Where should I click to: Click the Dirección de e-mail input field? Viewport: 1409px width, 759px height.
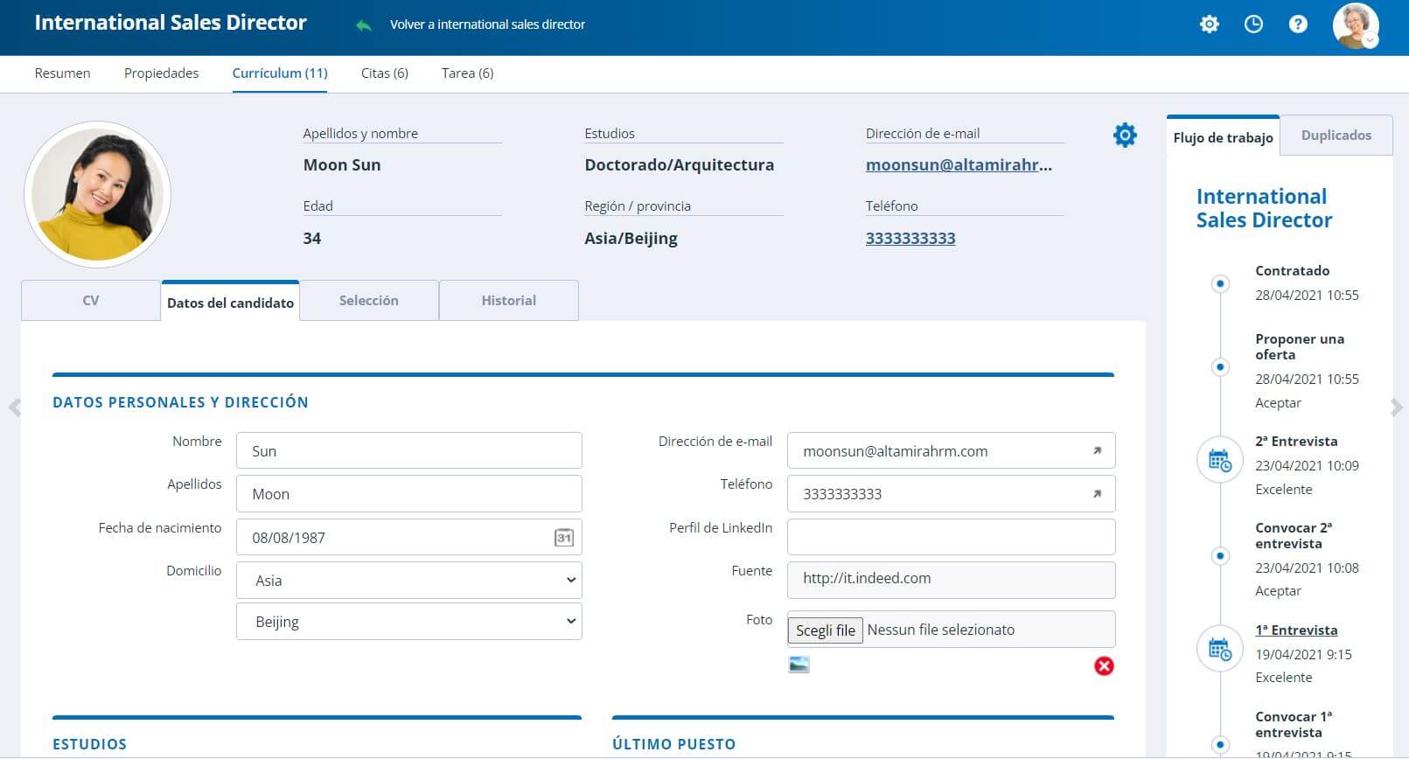click(951, 450)
